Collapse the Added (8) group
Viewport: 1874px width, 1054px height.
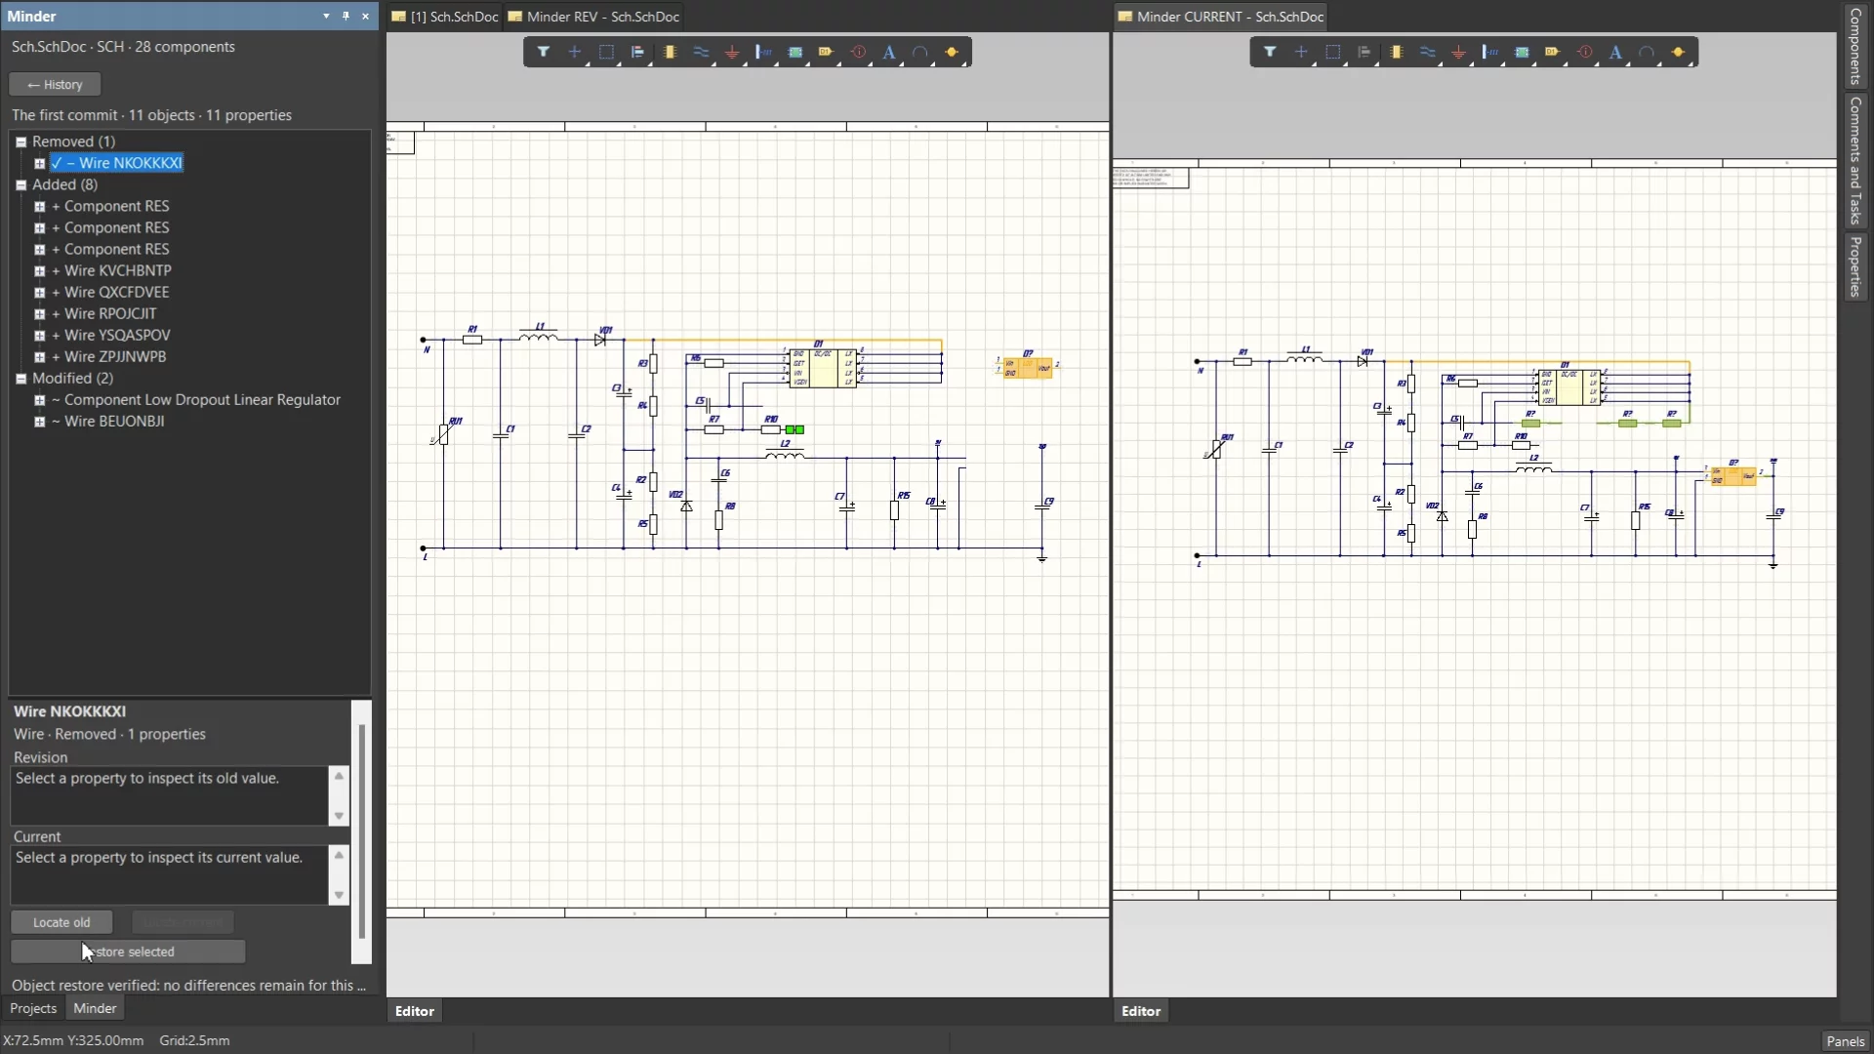(21, 185)
